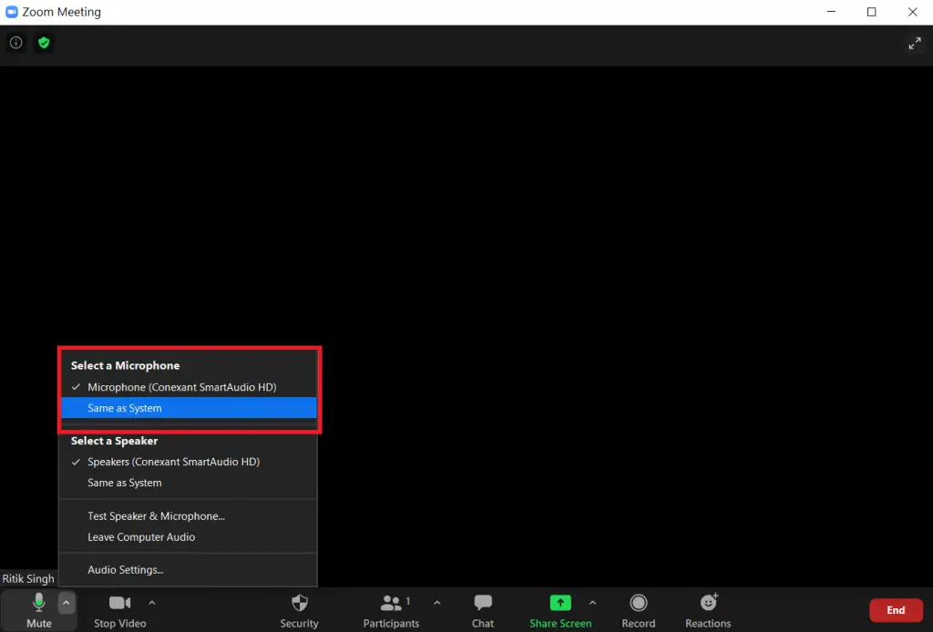Open the Reactions picker
Image resolution: width=933 pixels, height=632 pixels.
[x=707, y=608]
